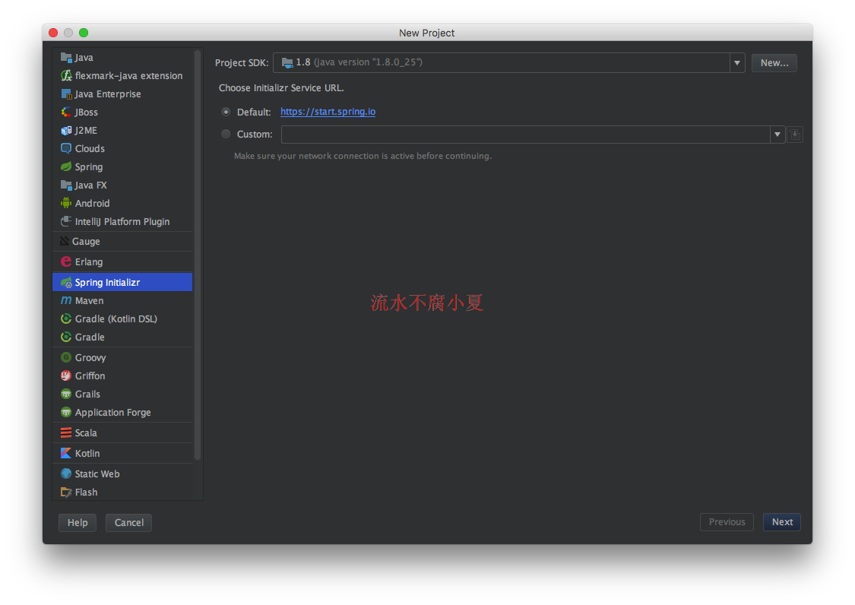Select Erlang in project list

[122, 262]
